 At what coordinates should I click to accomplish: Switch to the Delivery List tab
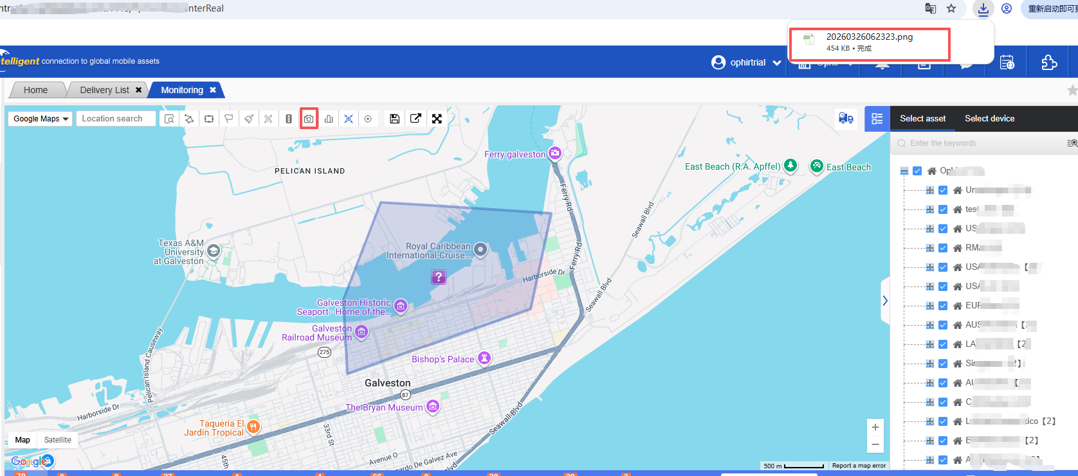pyautogui.click(x=105, y=90)
